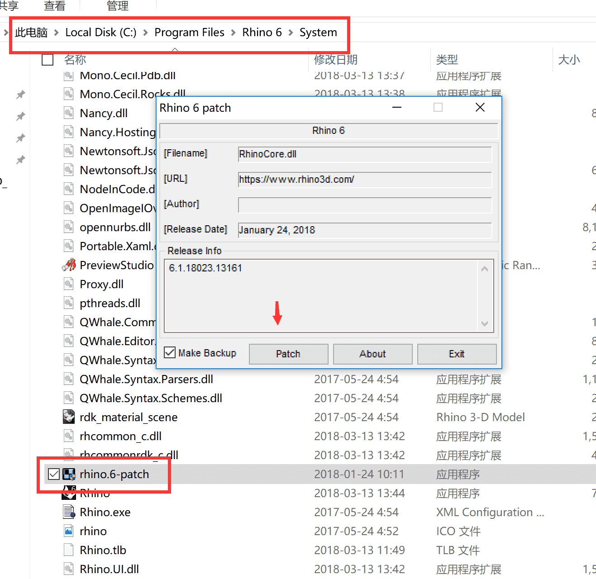Click the System breadcrumb segment
The height and width of the screenshot is (579, 596).
318,33
